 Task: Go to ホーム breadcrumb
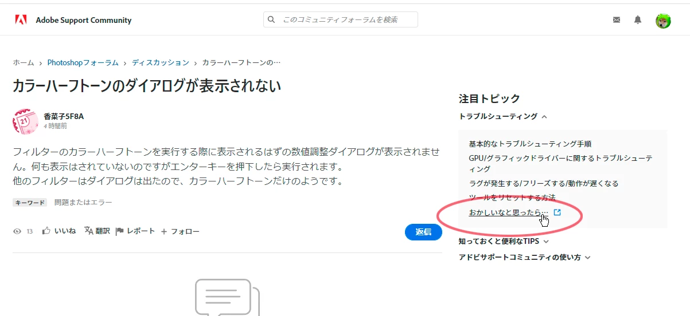point(24,62)
